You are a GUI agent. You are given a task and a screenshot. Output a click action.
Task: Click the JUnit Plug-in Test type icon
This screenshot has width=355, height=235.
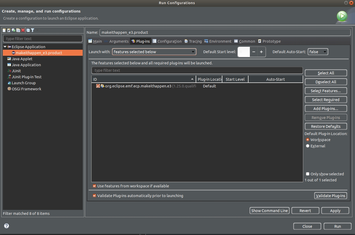click(9, 77)
